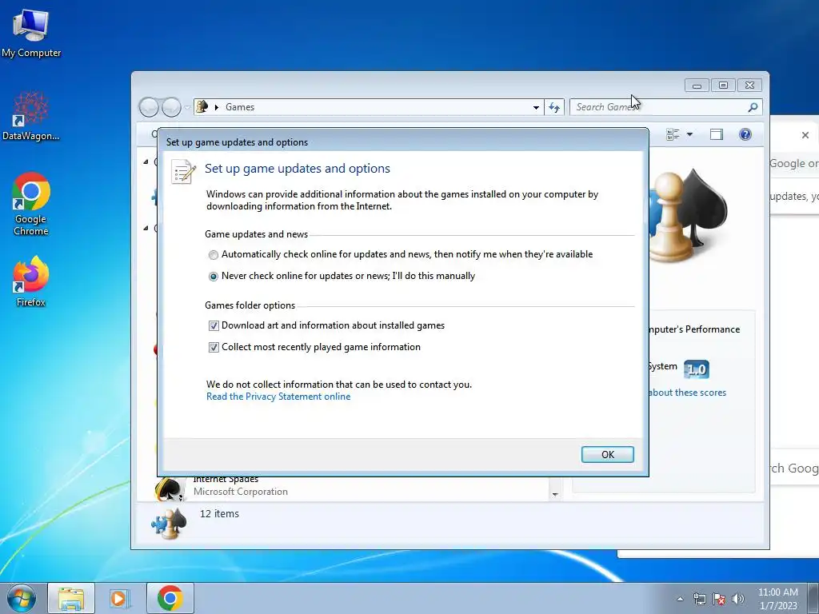Open the volume speaker tray icon
The height and width of the screenshot is (614, 819).
738,599
